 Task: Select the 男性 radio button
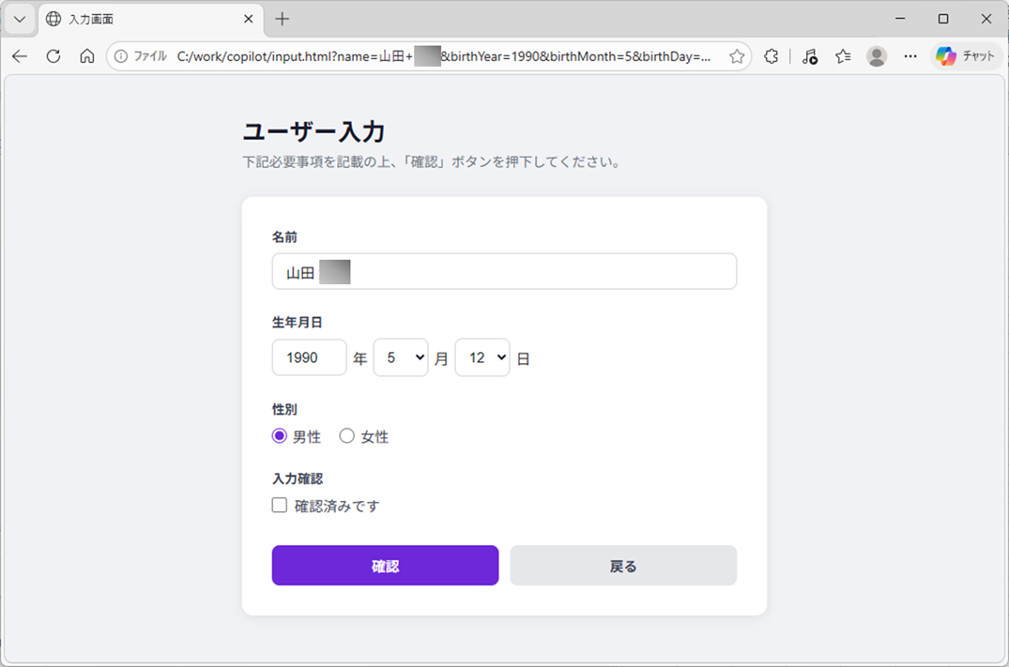(280, 436)
